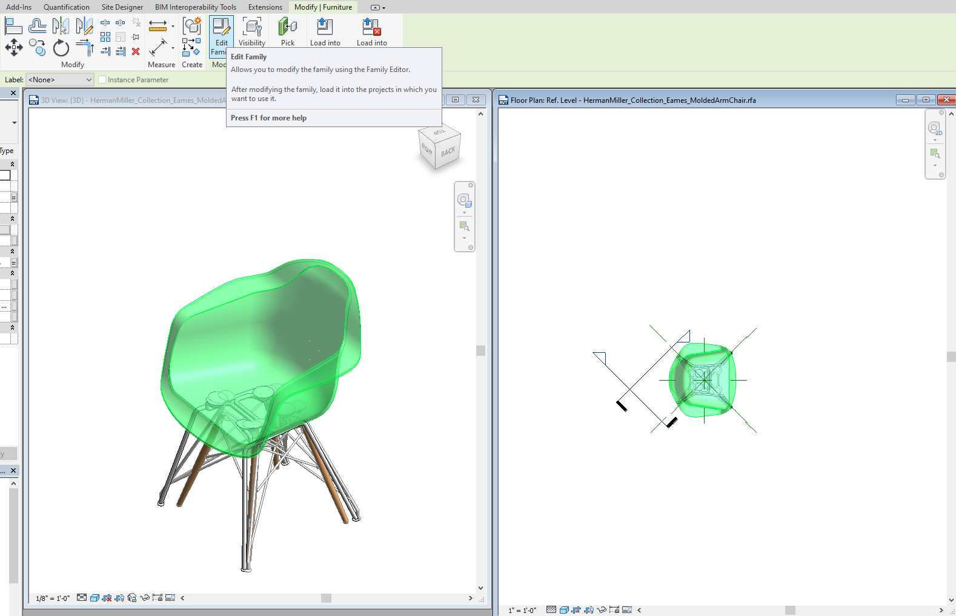
Task: Expand the Measure tool dropdown arrow
Action: [173, 26]
